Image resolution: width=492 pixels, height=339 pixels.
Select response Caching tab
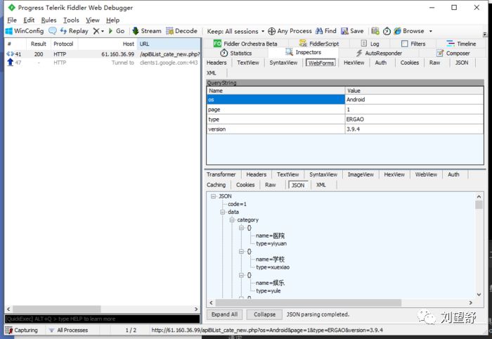pos(216,185)
